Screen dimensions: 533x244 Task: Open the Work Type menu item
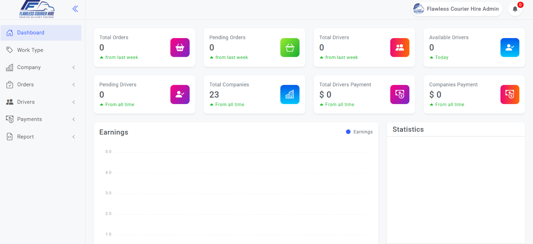coord(30,50)
